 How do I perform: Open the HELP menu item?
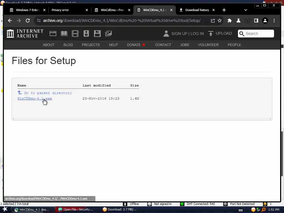[x=113, y=45]
